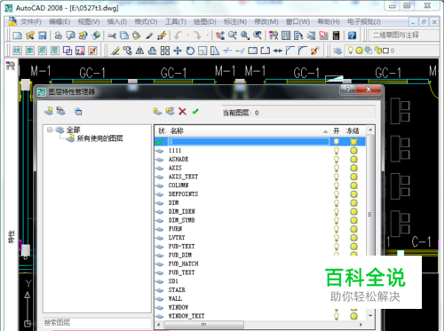This screenshot has height=331, width=444.
Task: Select the Erase tool in modify toolbar
Action: click(x=115, y=51)
